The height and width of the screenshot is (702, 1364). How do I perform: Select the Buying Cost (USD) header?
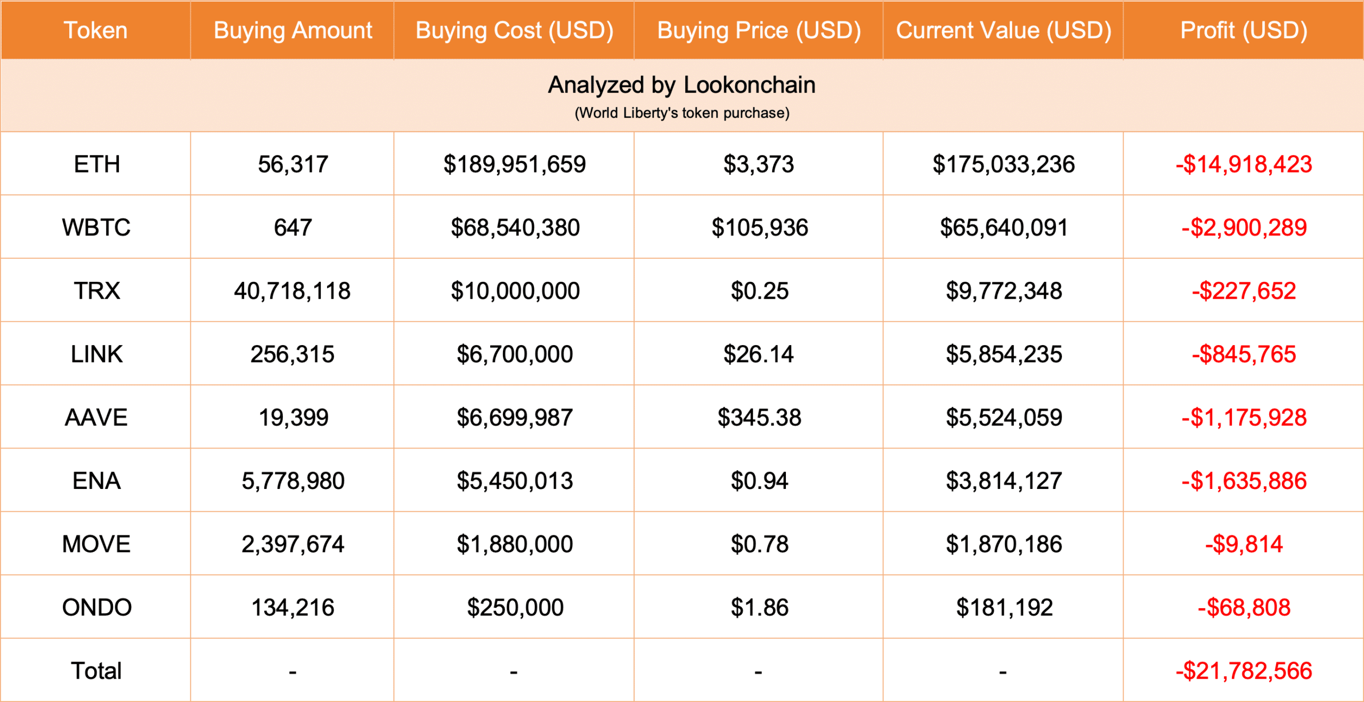[x=514, y=30]
